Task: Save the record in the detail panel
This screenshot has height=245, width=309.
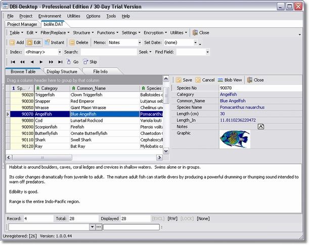Action: pyautogui.click(x=184, y=80)
